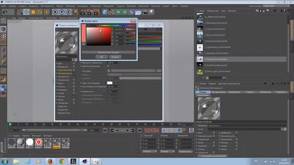Screen dimensions: 294x165
Task: Select Редактор entry in Material Editor list
Action: [62, 106]
